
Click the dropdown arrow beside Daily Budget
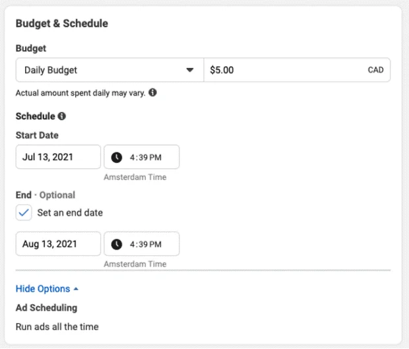tap(190, 70)
